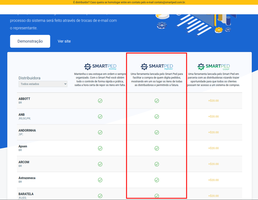The width and height of the screenshot is (258, 200).
Task: Click BARATELA Desktop green checkmark icon
Action: [100, 196]
